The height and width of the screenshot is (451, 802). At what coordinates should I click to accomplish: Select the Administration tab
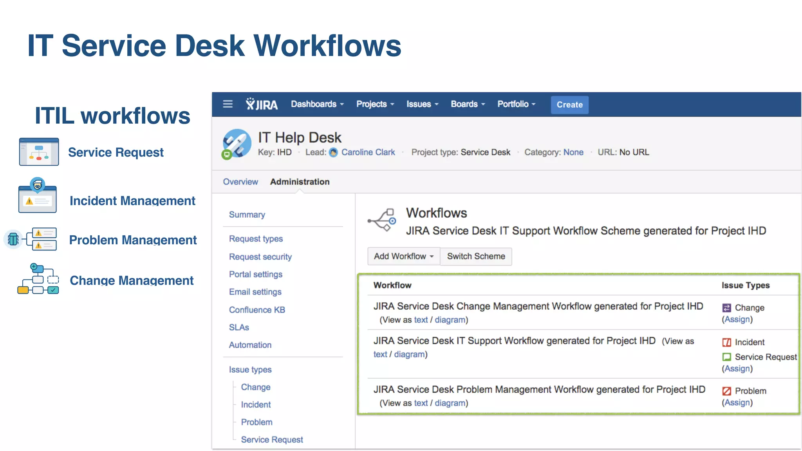pyautogui.click(x=300, y=182)
